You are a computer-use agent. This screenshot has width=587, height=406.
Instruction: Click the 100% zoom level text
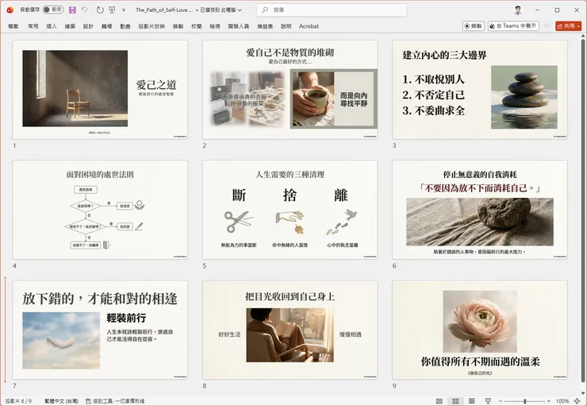pos(562,401)
